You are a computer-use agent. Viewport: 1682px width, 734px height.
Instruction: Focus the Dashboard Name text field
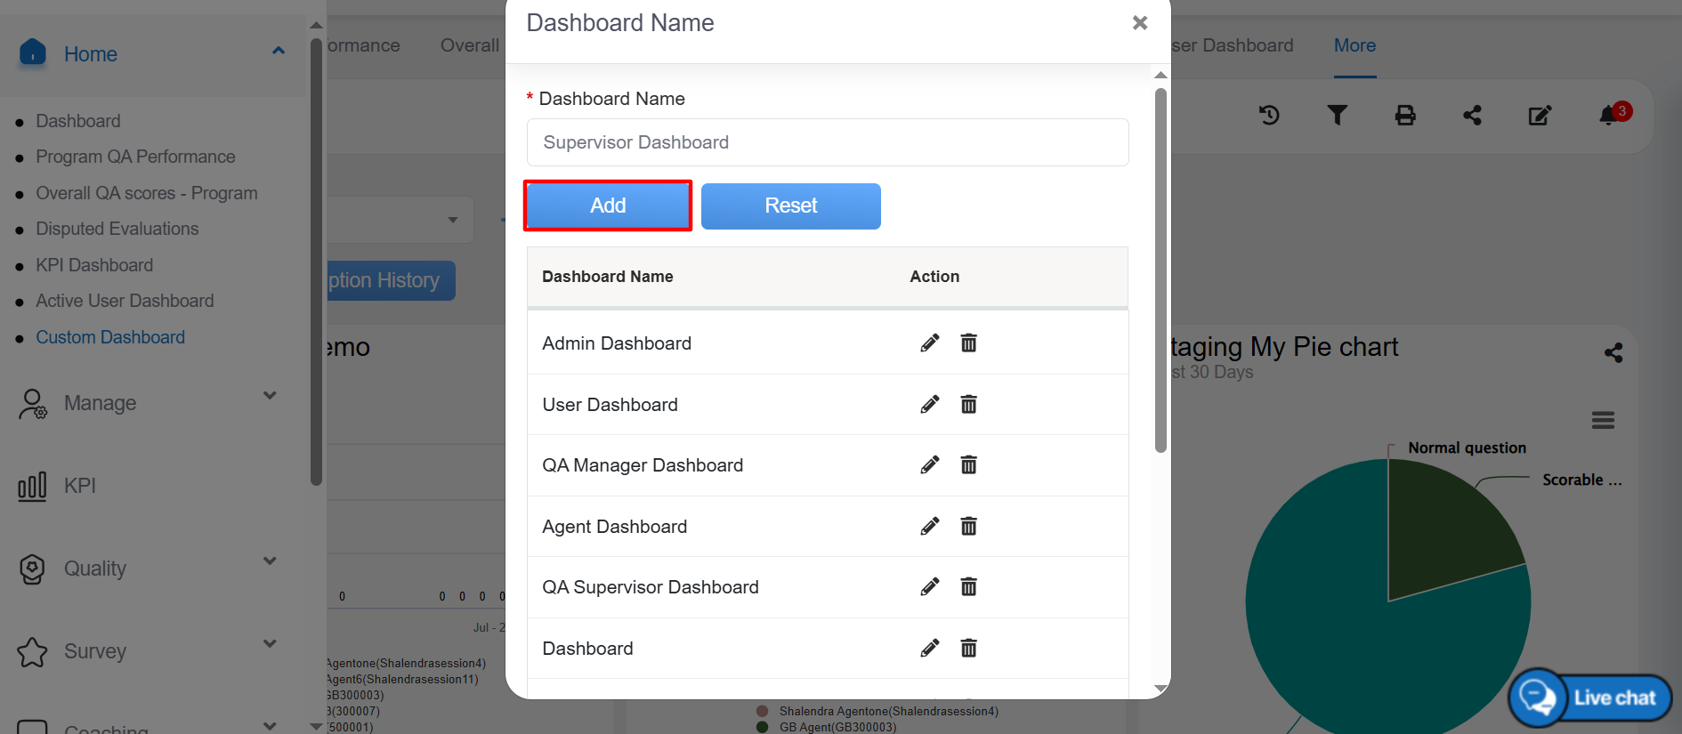click(x=827, y=142)
